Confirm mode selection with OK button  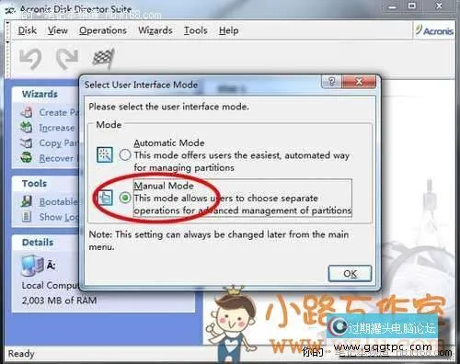pyautogui.click(x=350, y=273)
